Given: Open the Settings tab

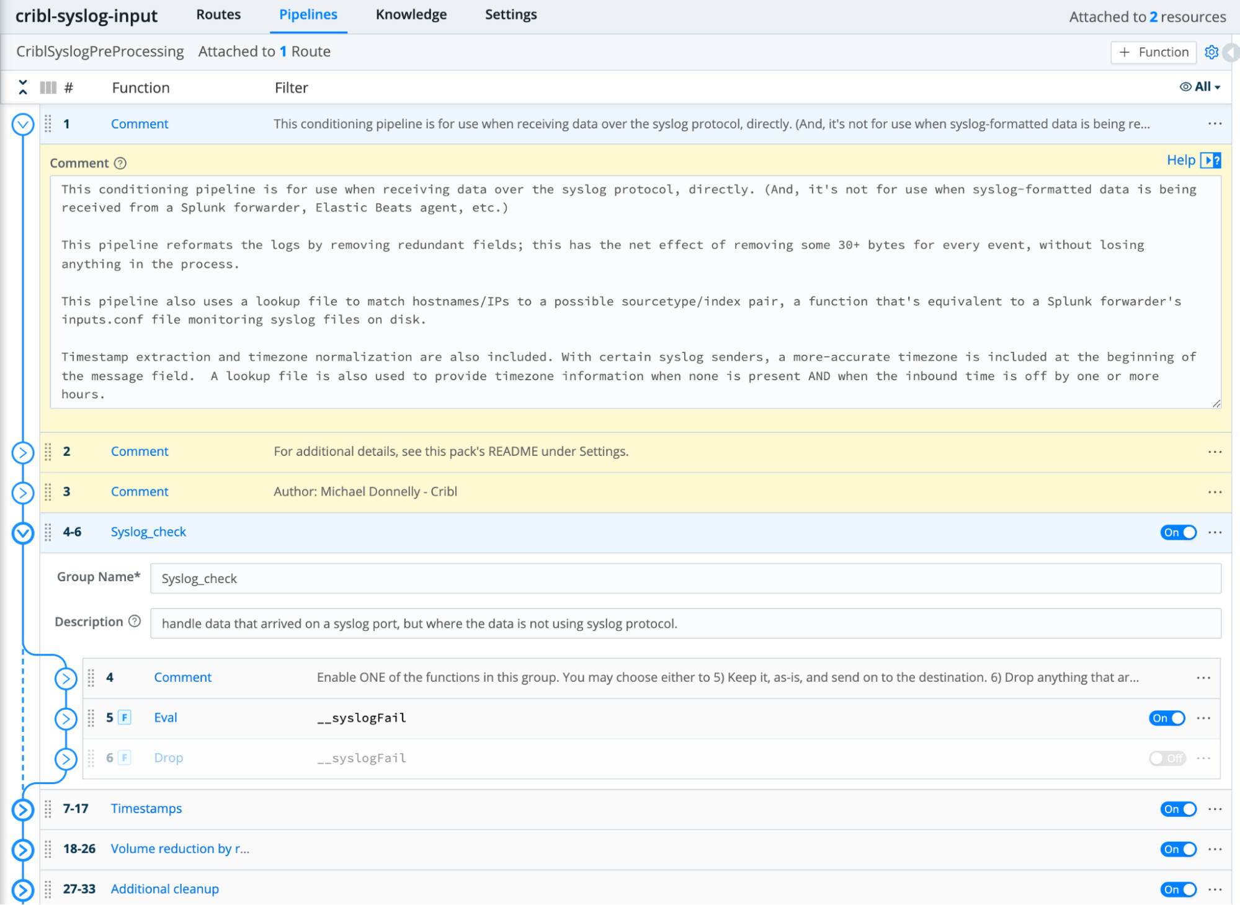Looking at the screenshot, I should point(511,14).
